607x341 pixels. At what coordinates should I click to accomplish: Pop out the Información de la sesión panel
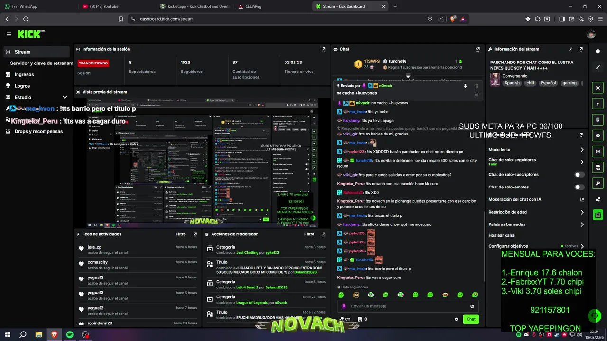point(323,49)
